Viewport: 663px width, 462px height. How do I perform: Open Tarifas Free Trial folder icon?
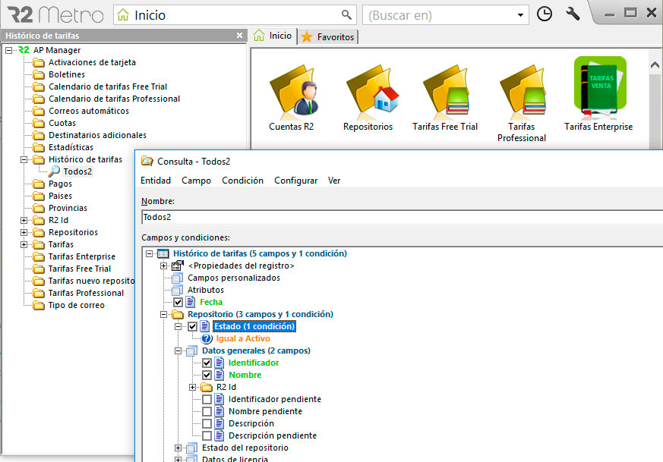[x=445, y=92]
